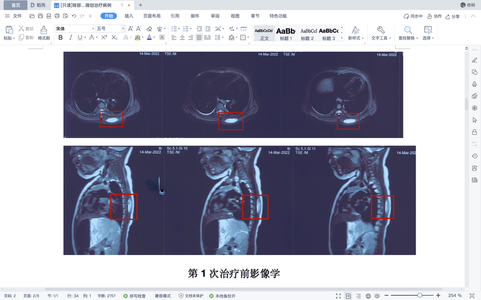Click spell check (拼写检查) in status bar
The height and width of the screenshot is (300, 481).
coord(134,296)
